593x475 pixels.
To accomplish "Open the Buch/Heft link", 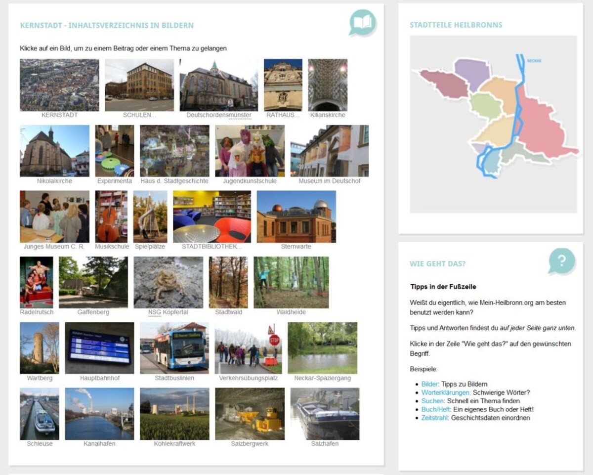I will 436,409.
